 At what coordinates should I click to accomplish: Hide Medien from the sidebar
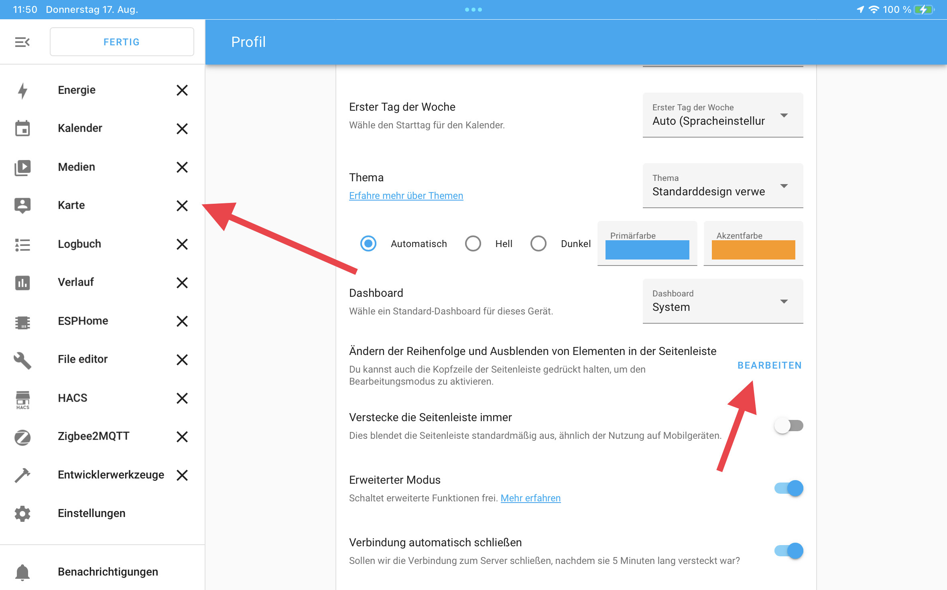pyautogui.click(x=182, y=167)
